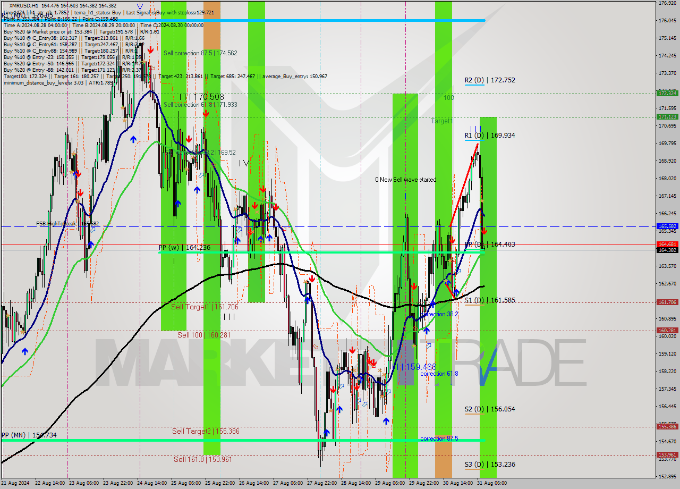Click the 170.508 wave label
This screenshot has width=680, height=489.
[201, 97]
